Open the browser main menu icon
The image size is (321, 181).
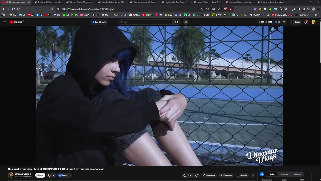coord(318,9)
